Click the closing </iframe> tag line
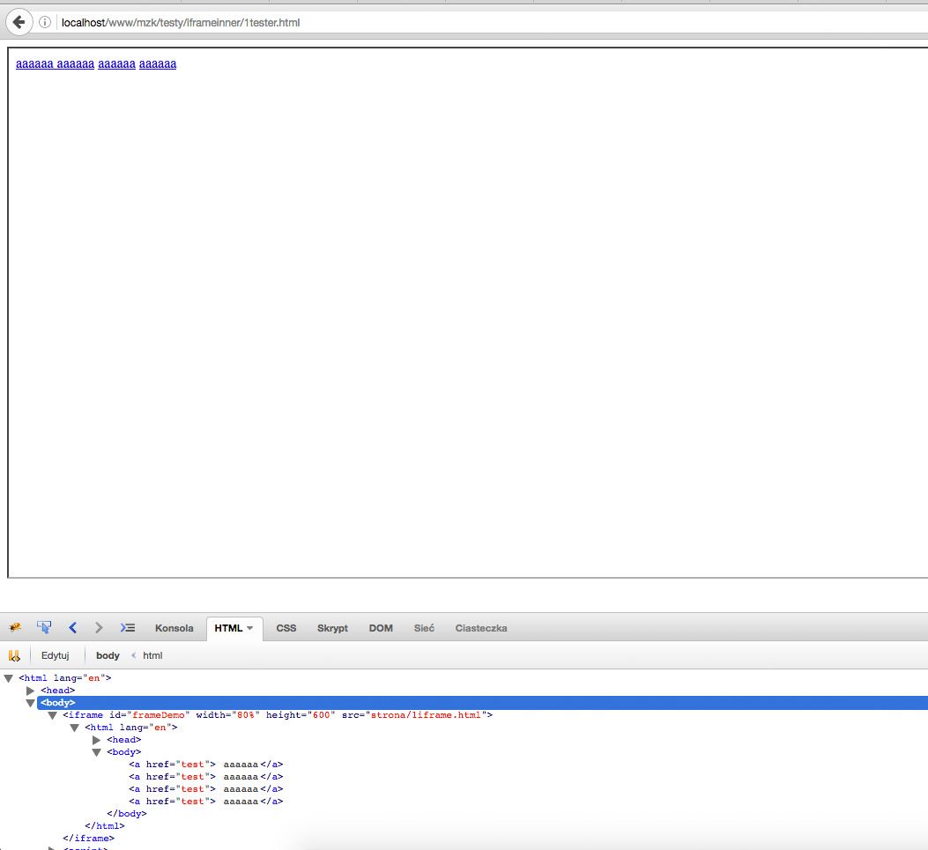 point(88,839)
